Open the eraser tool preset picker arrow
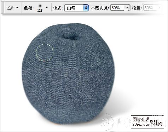Screen dimensions: 168x132 point(17,8)
